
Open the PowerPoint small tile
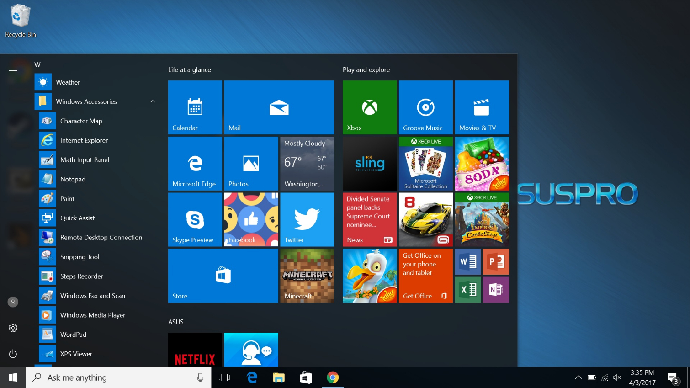point(496,262)
